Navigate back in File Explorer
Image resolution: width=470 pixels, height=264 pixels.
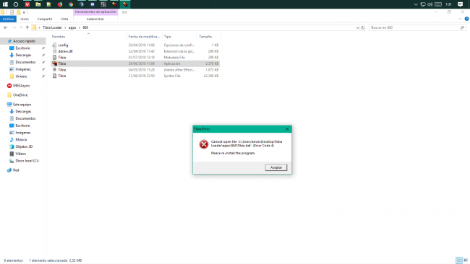[x=6, y=27]
